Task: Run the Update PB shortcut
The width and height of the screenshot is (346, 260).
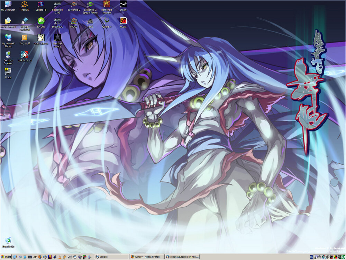Action: click(x=41, y=5)
